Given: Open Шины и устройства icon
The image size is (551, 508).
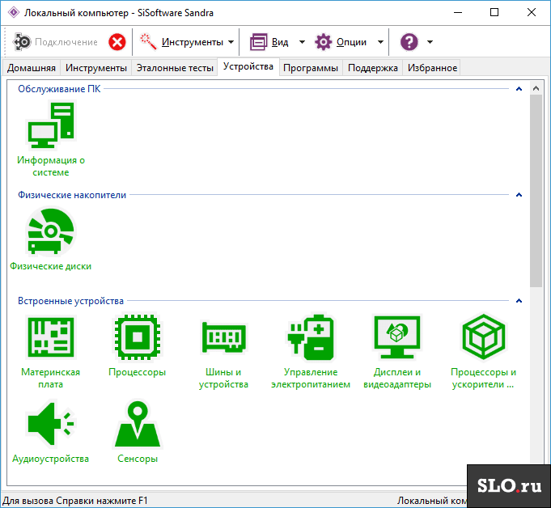Looking at the screenshot, I should tap(224, 337).
